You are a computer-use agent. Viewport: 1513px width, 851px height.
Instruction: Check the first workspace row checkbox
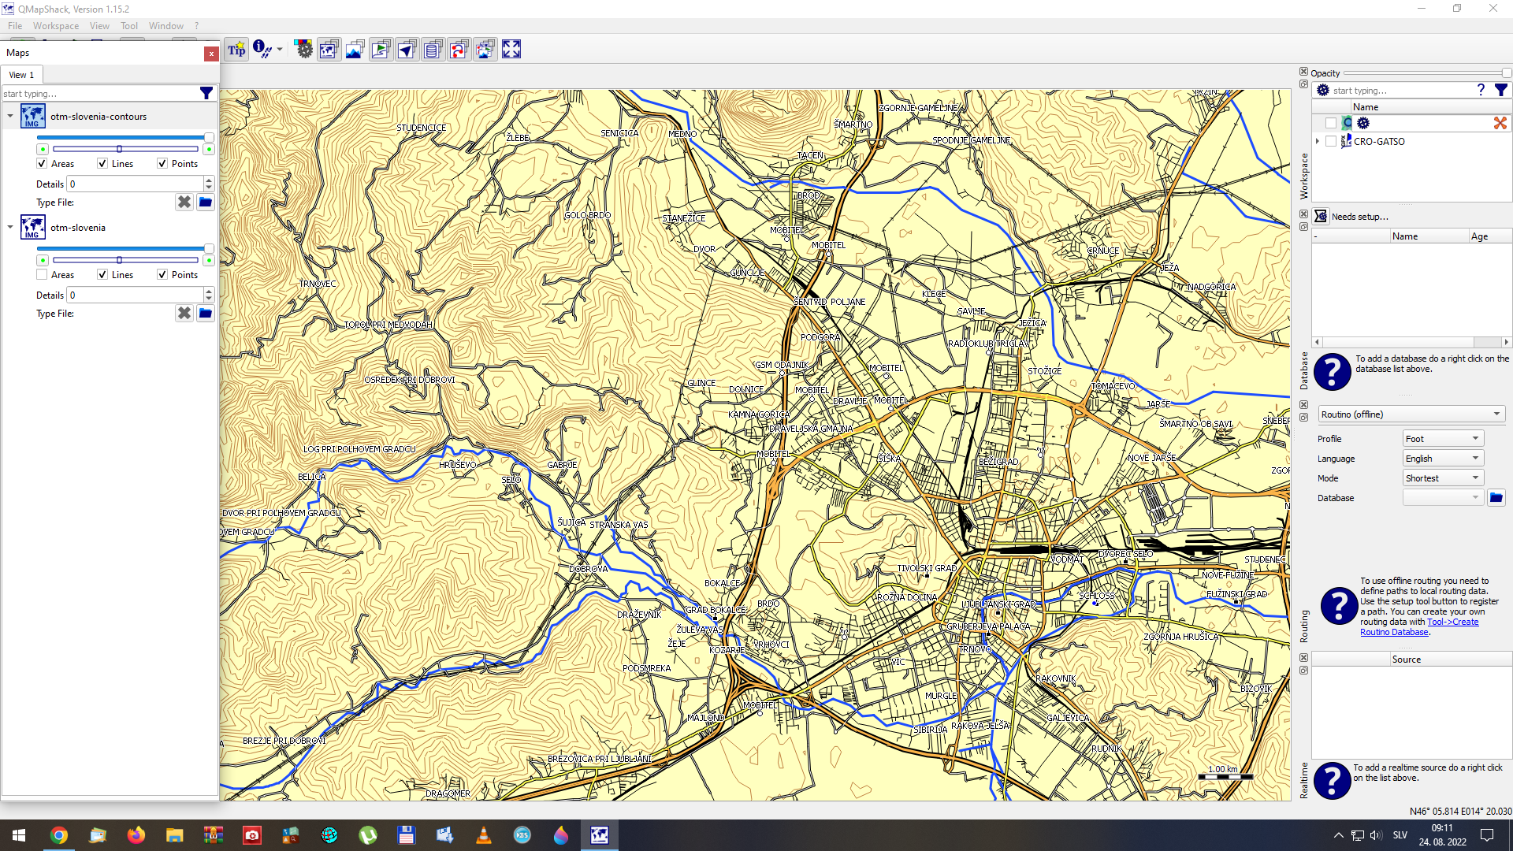pos(1331,123)
